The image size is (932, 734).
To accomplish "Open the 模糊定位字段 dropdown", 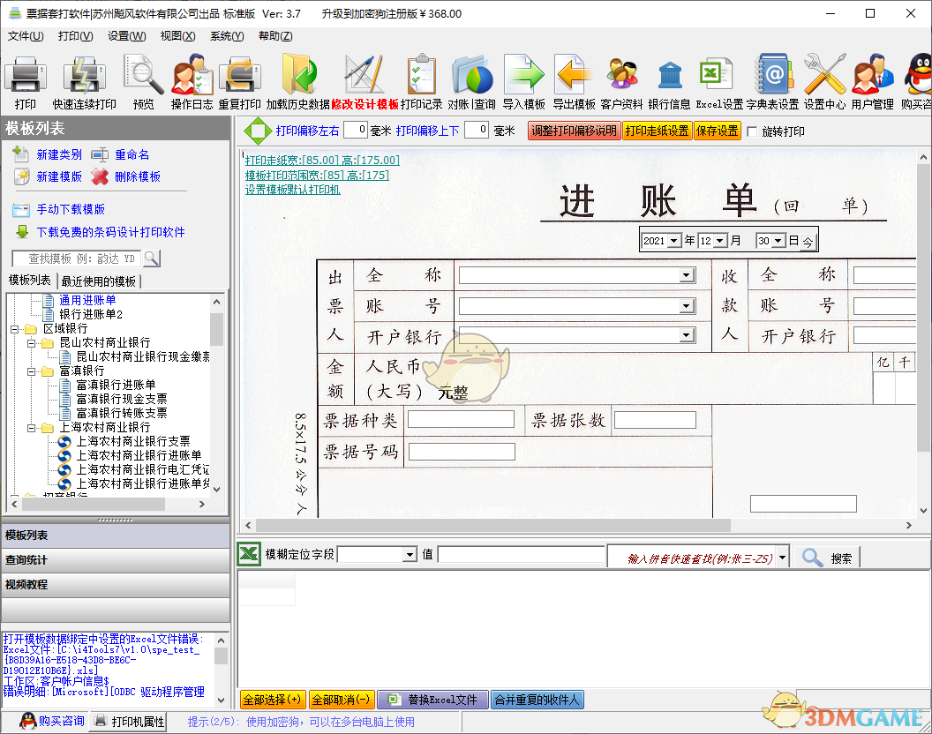I will pos(410,555).
